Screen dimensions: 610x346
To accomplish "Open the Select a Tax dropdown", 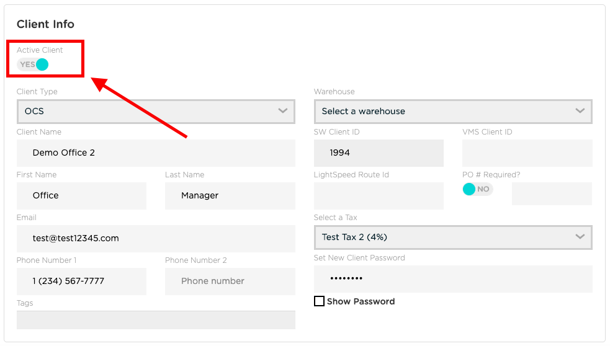I will [452, 237].
